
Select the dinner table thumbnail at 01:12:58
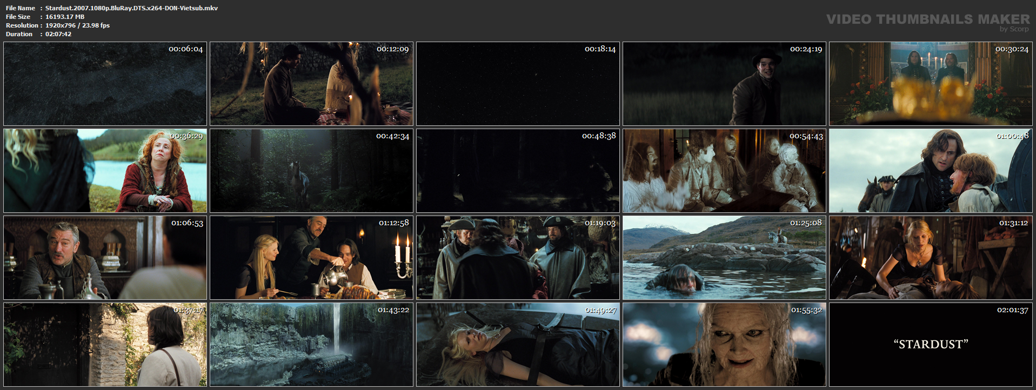pyautogui.click(x=311, y=258)
